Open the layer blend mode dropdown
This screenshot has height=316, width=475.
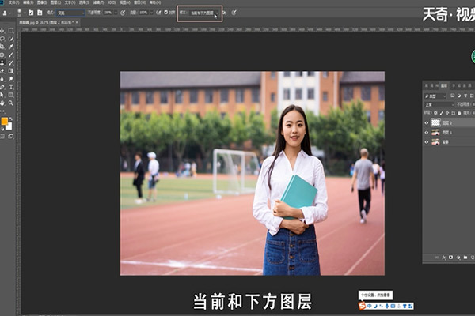coord(439,104)
